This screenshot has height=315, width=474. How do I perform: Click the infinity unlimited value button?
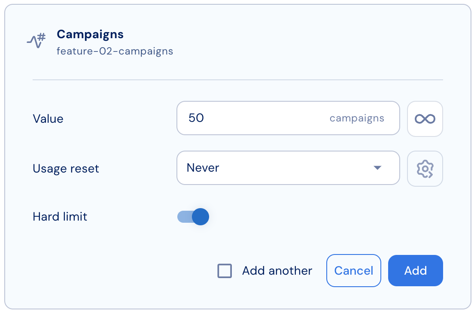(425, 119)
